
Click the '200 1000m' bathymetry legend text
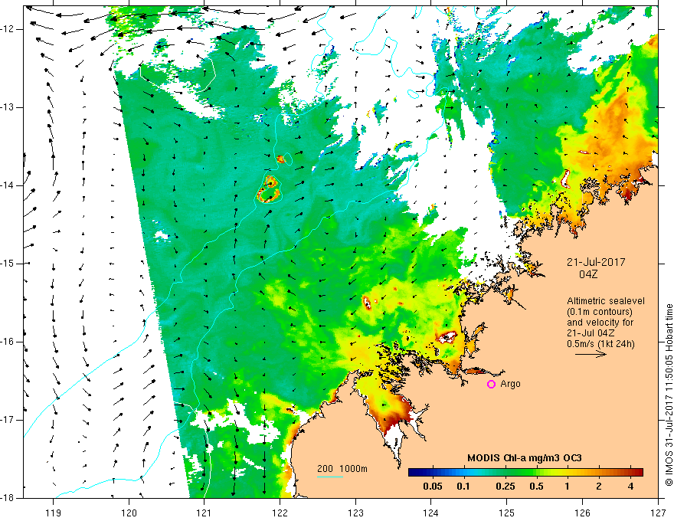tap(342, 469)
